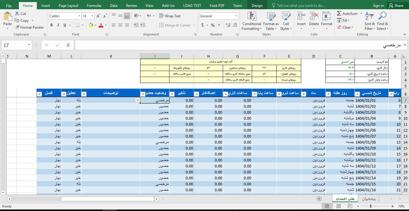Apply Comma Style
409x211 pixels.
[x=219, y=25]
